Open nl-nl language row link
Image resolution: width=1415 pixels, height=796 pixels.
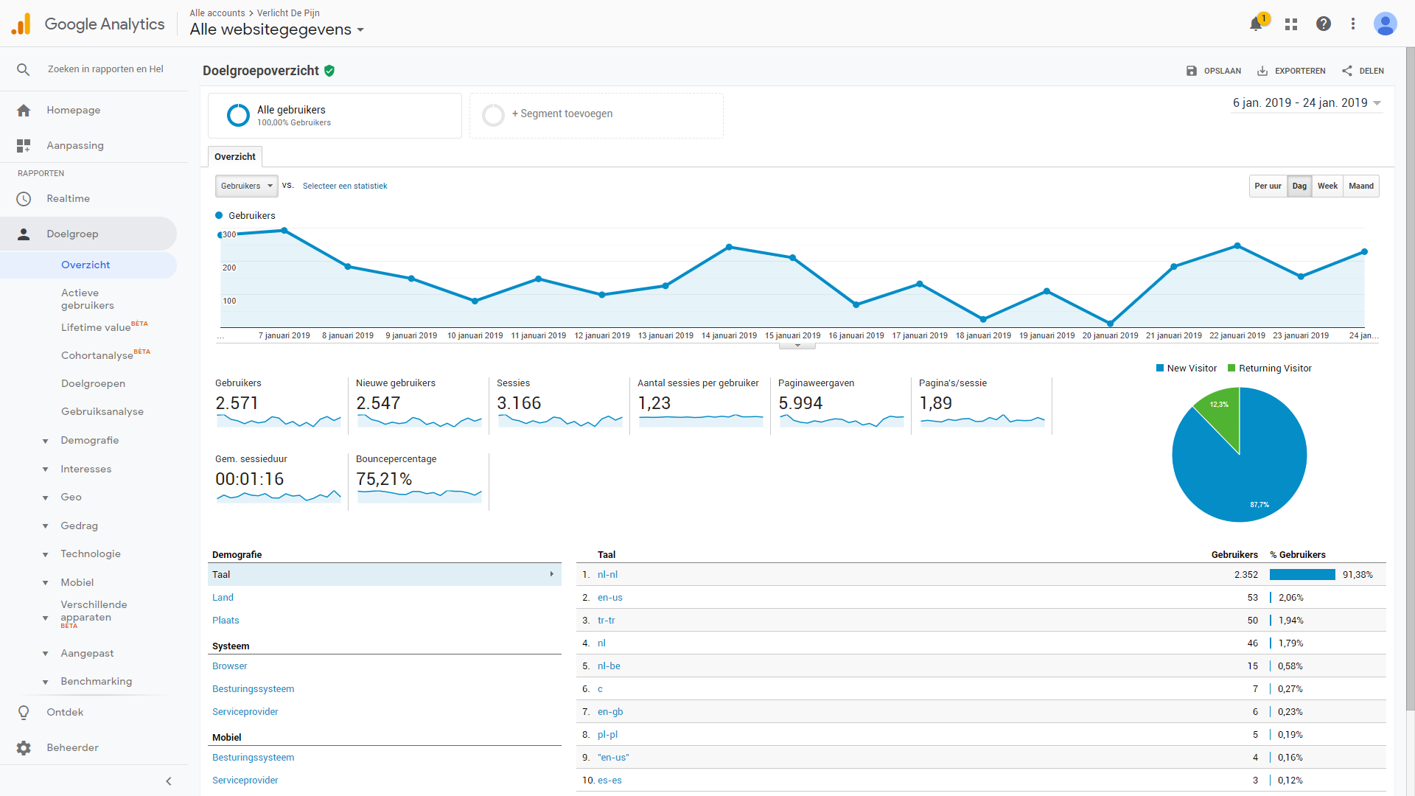(607, 575)
